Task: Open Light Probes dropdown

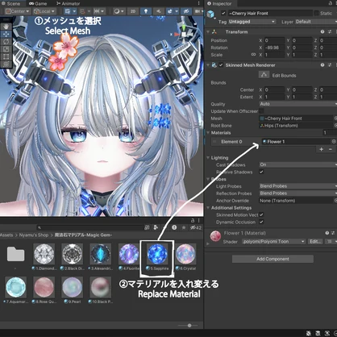Action: tap(297, 186)
